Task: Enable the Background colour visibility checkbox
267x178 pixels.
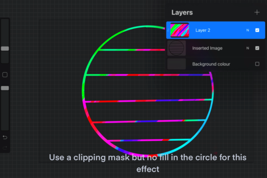Action: point(257,64)
